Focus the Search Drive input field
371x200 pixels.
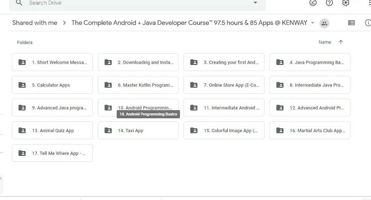click(x=137, y=3)
